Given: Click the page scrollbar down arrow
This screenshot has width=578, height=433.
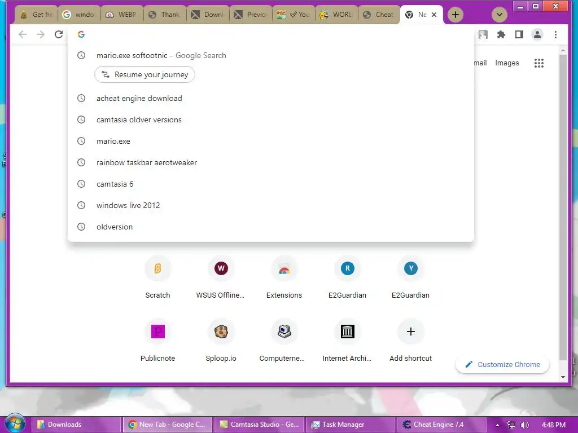Looking at the screenshot, I should coord(563,377).
